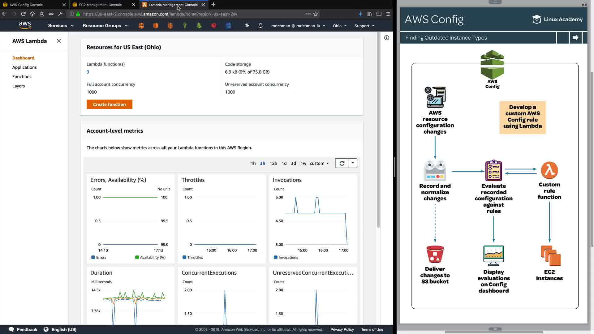The image size is (594, 334).
Task: Select the 1w time range
Action: click(x=303, y=163)
